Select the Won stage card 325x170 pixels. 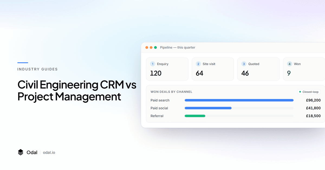[x=304, y=69]
